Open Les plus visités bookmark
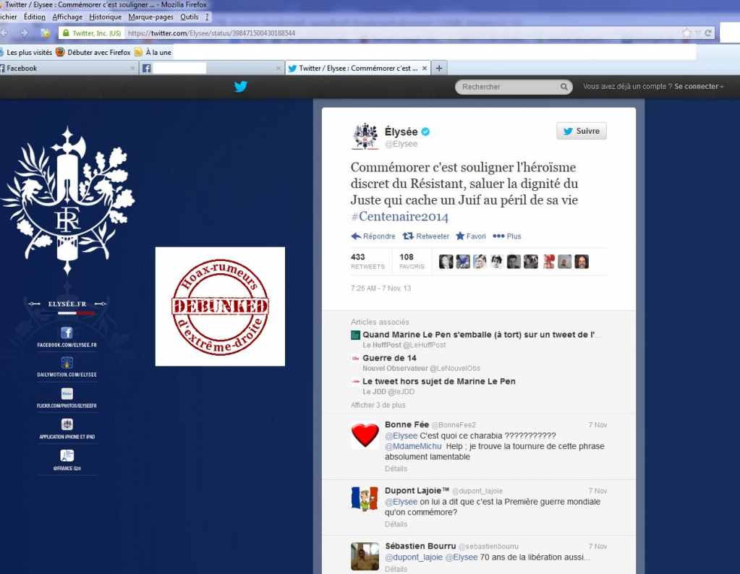The width and height of the screenshot is (740, 574). [x=27, y=52]
